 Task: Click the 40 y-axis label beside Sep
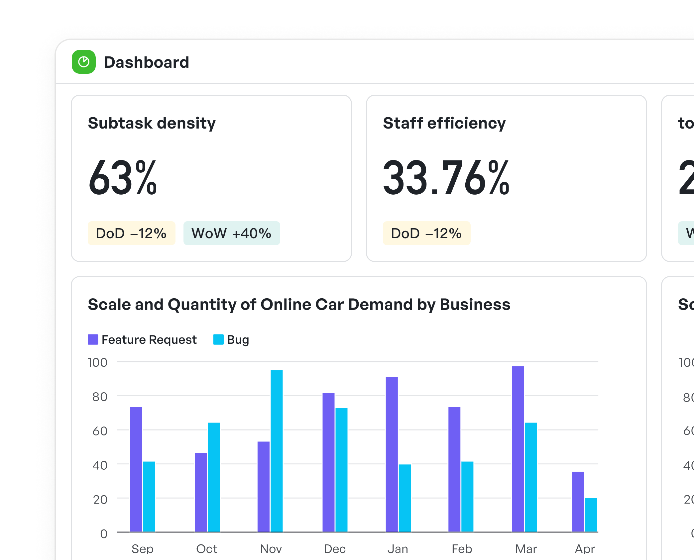100,465
